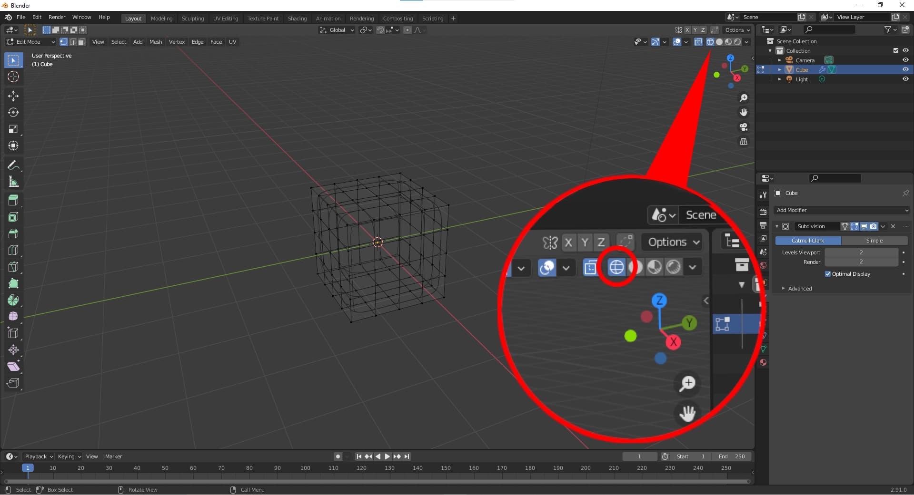Image resolution: width=914 pixels, height=495 pixels.
Task: Select the Extrude Region tool
Action: (x=13, y=200)
